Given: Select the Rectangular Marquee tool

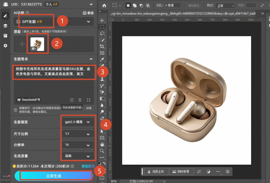Looking at the screenshot, I should [102, 27].
